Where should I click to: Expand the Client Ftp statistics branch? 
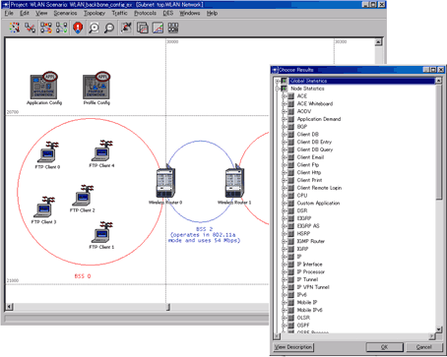point(284,165)
